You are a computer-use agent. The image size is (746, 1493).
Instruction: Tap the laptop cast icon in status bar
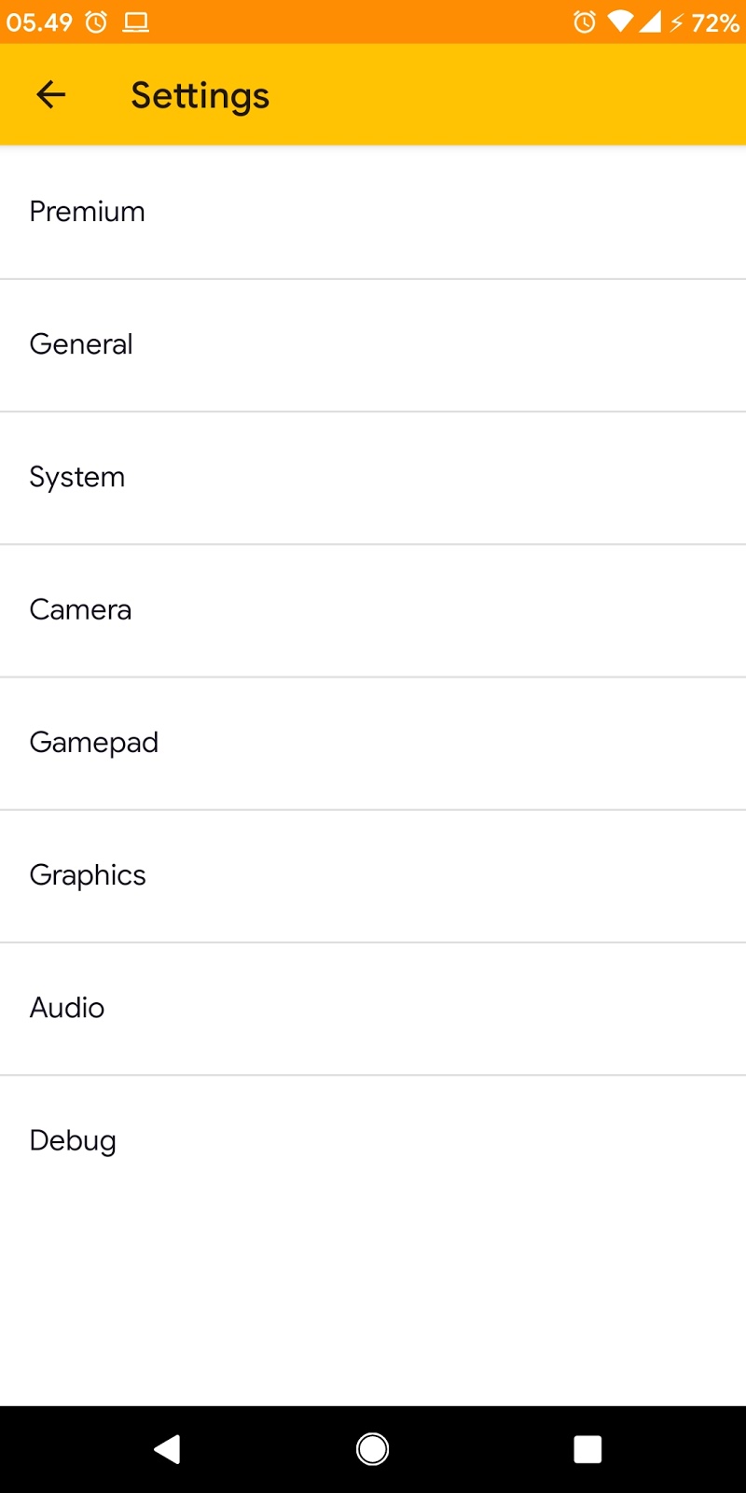[x=136, y=21]
